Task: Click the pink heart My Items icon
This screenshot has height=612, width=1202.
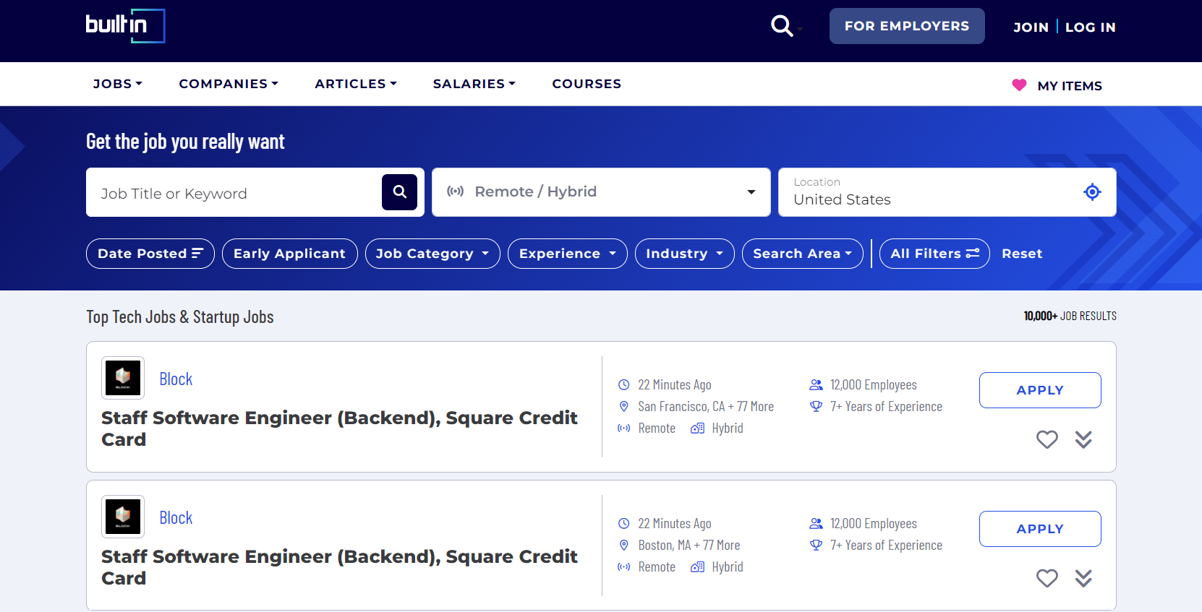Action: pyautogui.click(x=1019, y=85)
